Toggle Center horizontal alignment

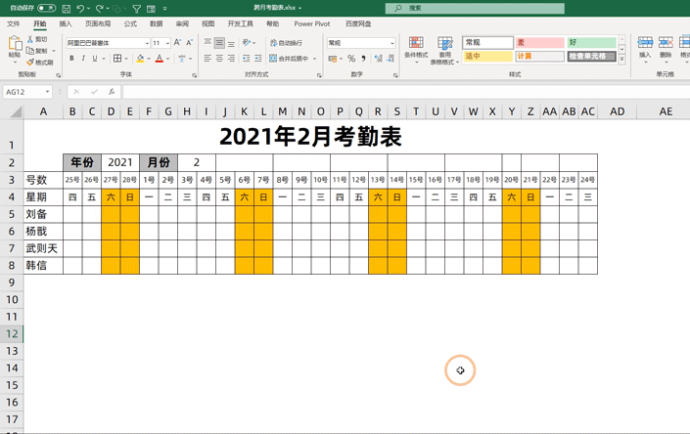pyautogui.click(x=219, y=58)
